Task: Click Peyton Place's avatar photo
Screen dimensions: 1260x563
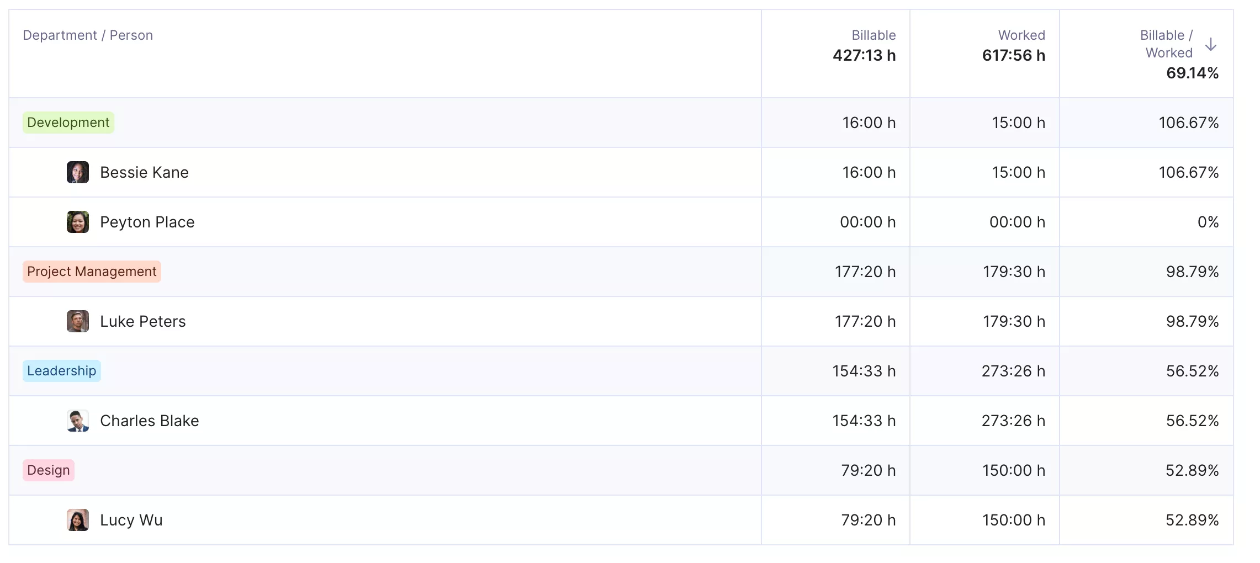Action: (x=77, y=222)
